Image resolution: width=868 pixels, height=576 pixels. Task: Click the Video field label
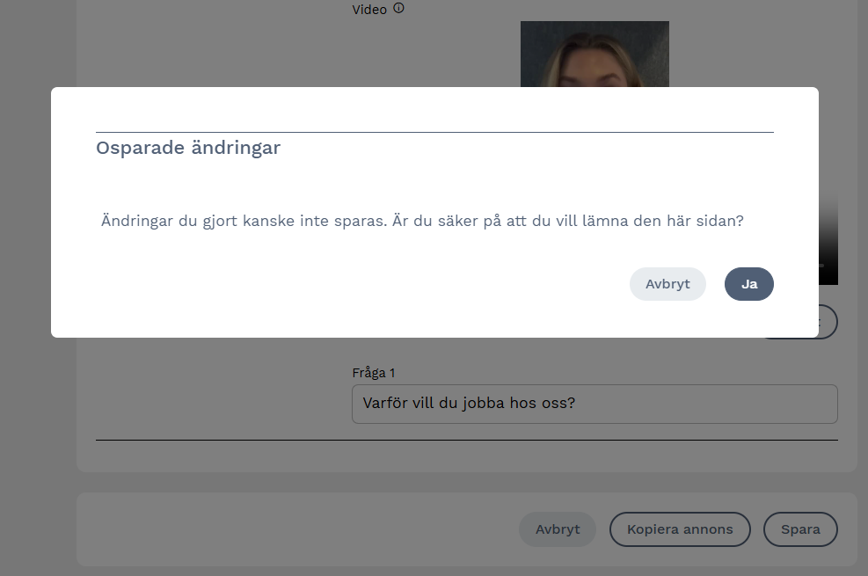pyautogui.click(x=369, y=10)
